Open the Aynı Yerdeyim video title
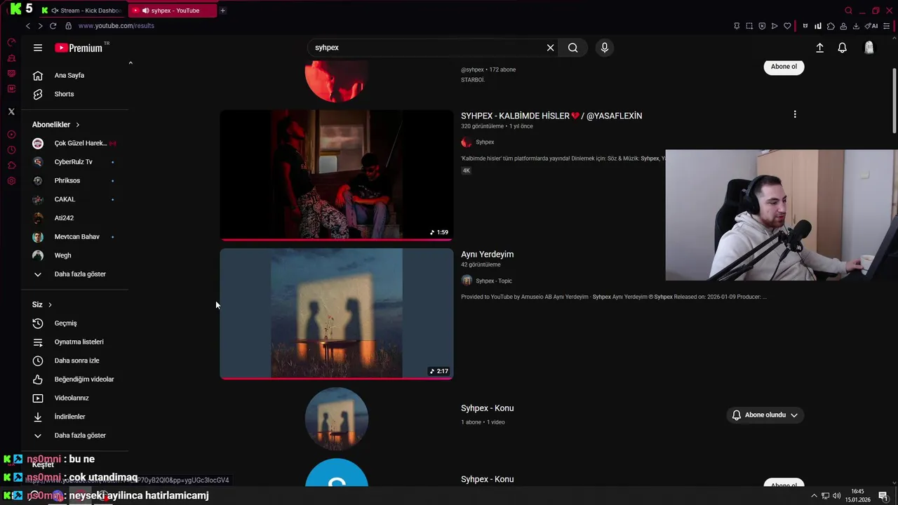The width and height of the screenshot is (898, 505). tap(487, 255)
